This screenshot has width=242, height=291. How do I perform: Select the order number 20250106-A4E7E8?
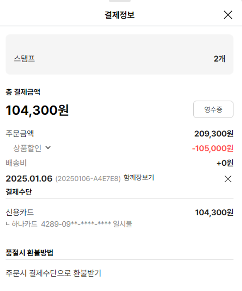[x=88, y=179]
